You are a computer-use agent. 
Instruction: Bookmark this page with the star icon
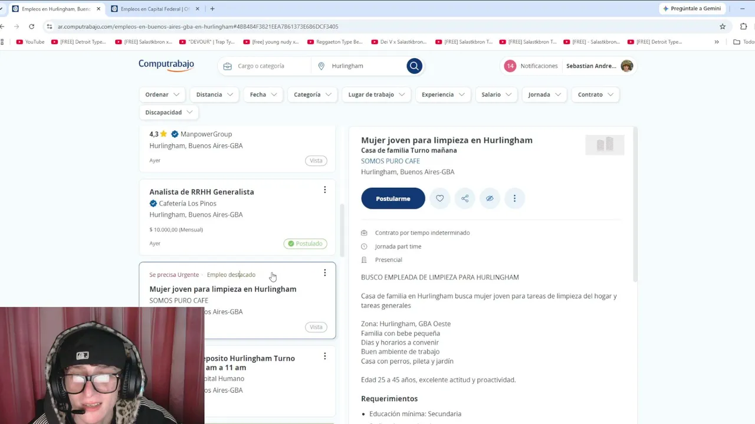723,26
